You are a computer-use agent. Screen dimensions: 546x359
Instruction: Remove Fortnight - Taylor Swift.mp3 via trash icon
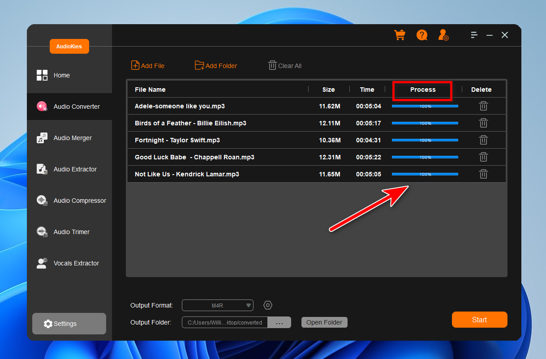483,140
